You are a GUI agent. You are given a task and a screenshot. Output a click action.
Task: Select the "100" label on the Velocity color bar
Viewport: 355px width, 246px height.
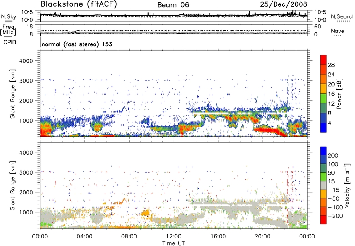pos(333,164)
